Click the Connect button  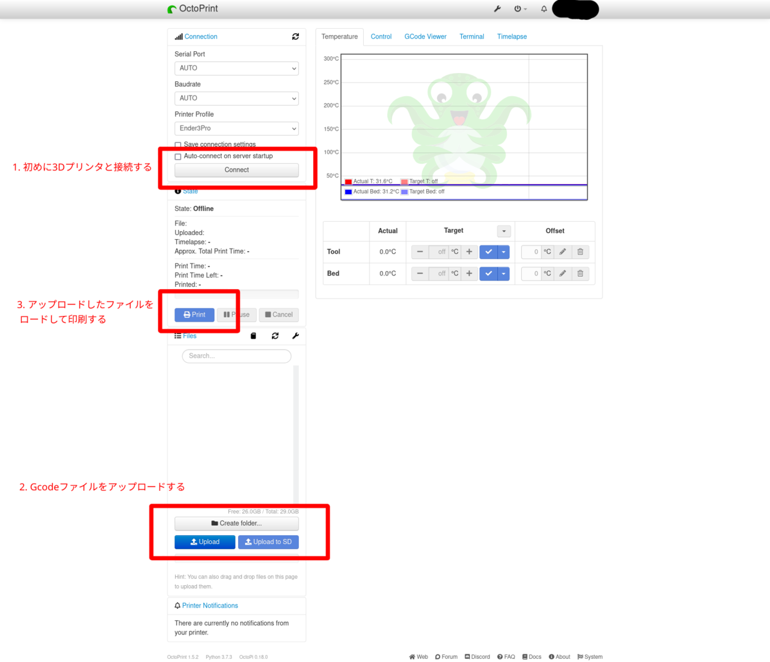(237, 170)
